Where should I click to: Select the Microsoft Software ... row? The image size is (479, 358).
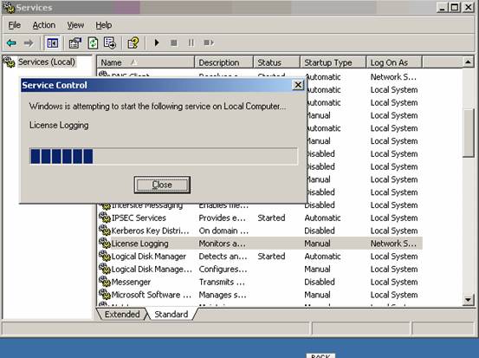pyautogui.click(x=260, y=295)
